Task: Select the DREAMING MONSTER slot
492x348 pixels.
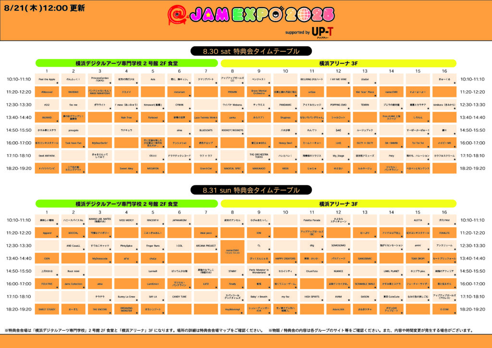Action: pyautogui.click(x=126, y=310)
